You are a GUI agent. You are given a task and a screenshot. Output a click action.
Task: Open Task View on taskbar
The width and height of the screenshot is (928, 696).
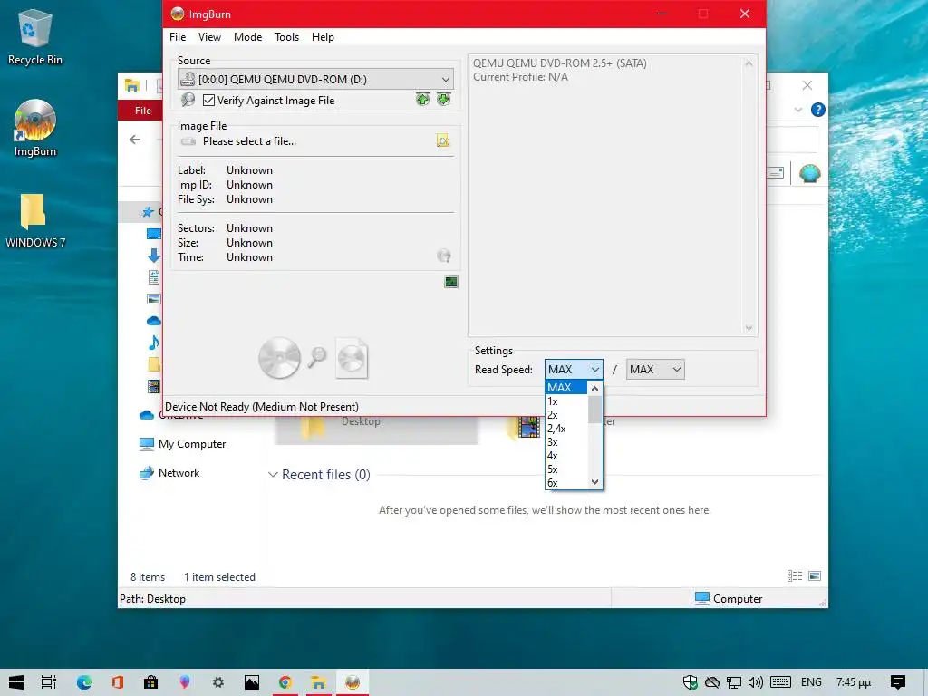pyautogui.click(x=49, y=682)
